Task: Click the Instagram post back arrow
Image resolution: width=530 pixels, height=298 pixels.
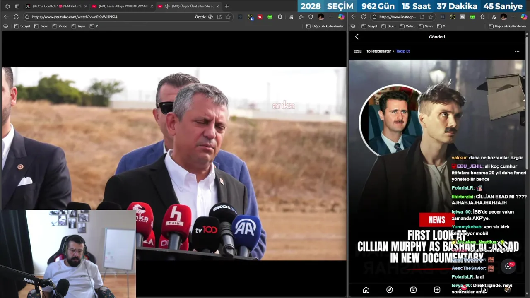Action: (357, 37)
